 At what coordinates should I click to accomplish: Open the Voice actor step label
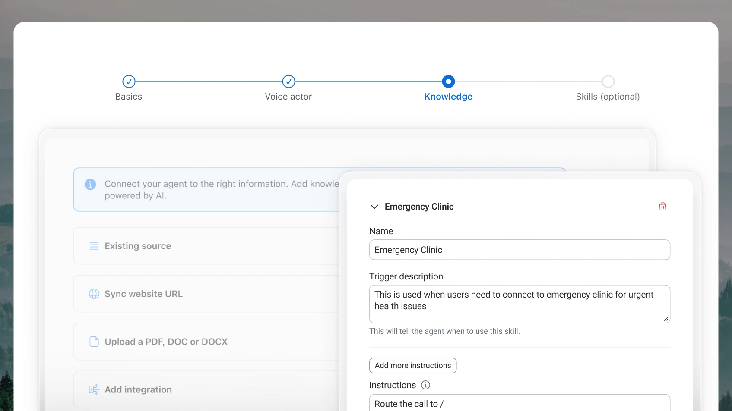click(288, 97)
